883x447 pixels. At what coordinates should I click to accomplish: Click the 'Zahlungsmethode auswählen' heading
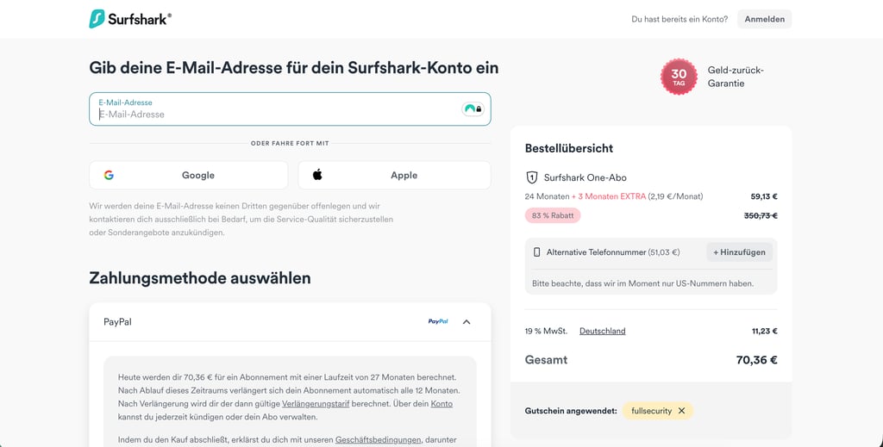click(x=200, y=277)
